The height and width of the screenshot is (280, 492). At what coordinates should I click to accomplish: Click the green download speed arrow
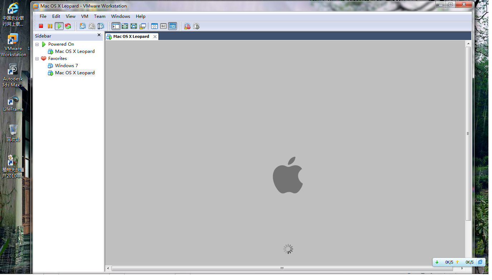tap(437, 262)
